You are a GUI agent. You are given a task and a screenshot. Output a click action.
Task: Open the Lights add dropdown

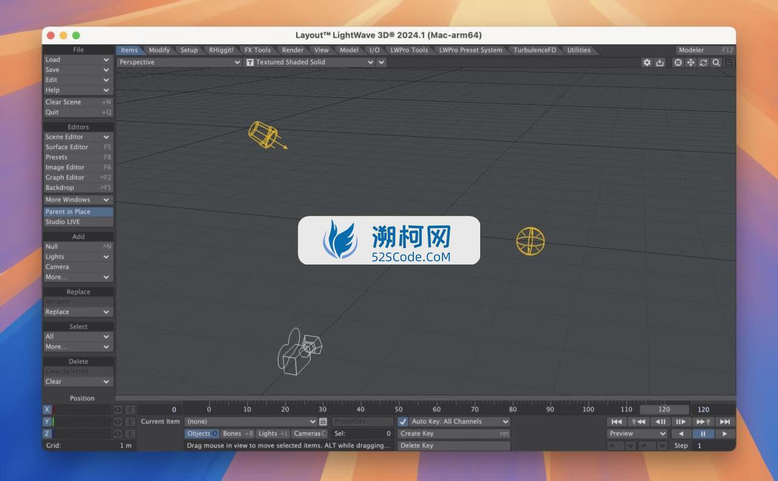78,257
